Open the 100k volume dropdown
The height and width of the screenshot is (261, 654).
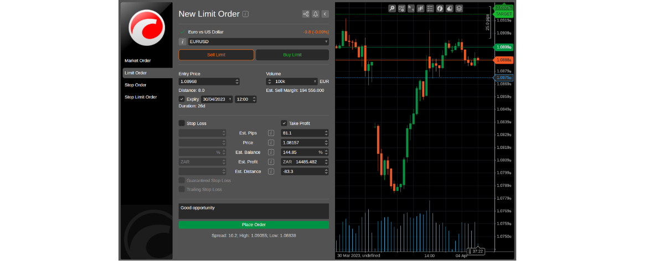(315, 82)
